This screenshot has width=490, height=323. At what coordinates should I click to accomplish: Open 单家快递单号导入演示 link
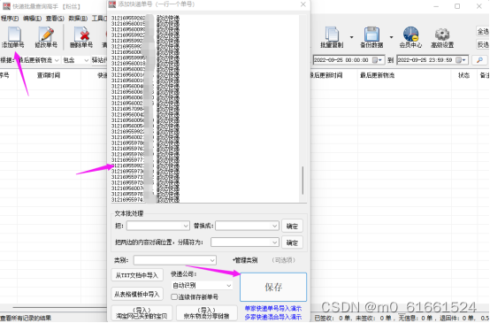point(273,309)
